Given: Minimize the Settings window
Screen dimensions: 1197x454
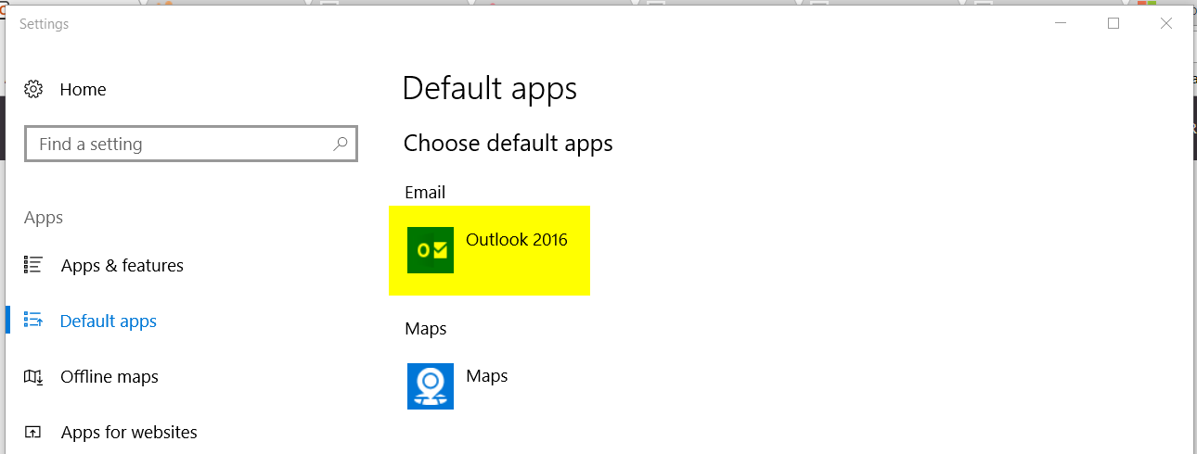Looking at the screenshot, I should point(1061,24).
